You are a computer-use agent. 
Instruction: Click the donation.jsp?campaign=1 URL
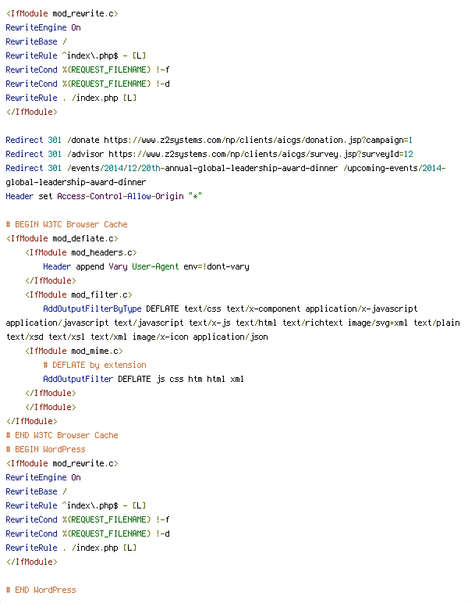[x=258, y=140]
